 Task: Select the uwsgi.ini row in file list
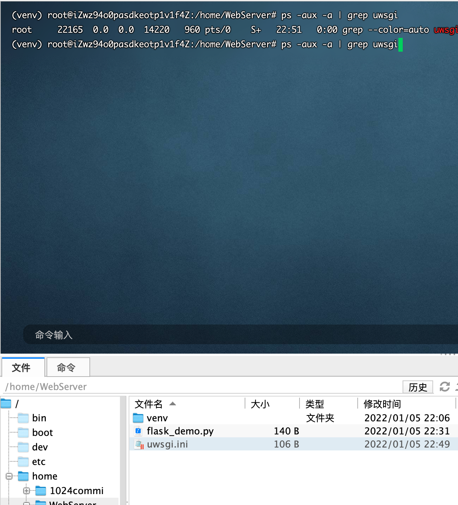pos(218,444)
